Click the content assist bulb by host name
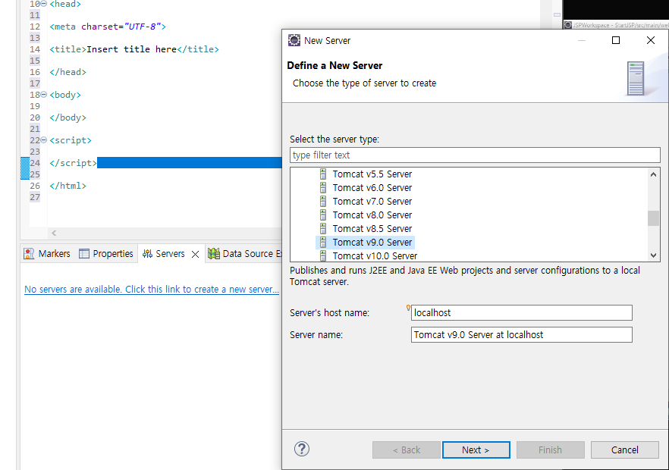Image resolution: width=669 pixels, height=470 pixels. [408, 308]
